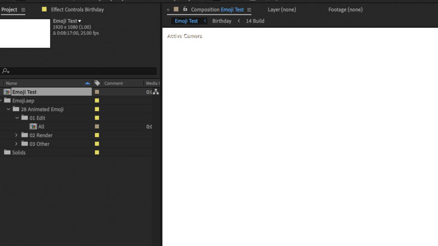The height and width of the screenshot is (246, 438).
Task: Navigate to 14 Build in the breadcrumb
Action: coord(255,21)
